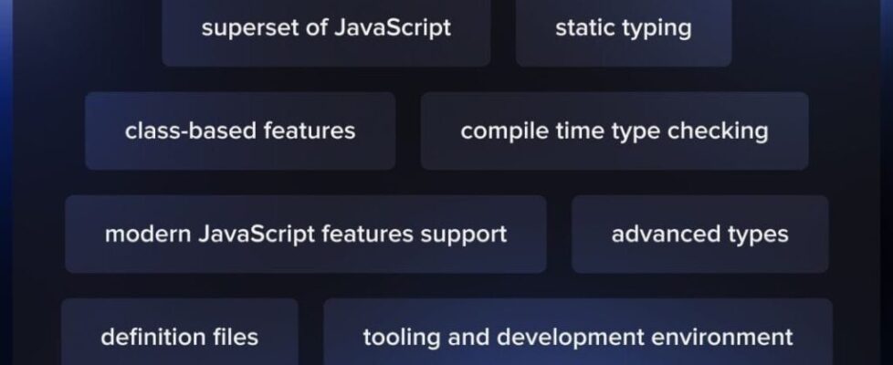Click the word "typing" in static typing
The width and height of the screenshot is (893, 365).
coord(656,28)
